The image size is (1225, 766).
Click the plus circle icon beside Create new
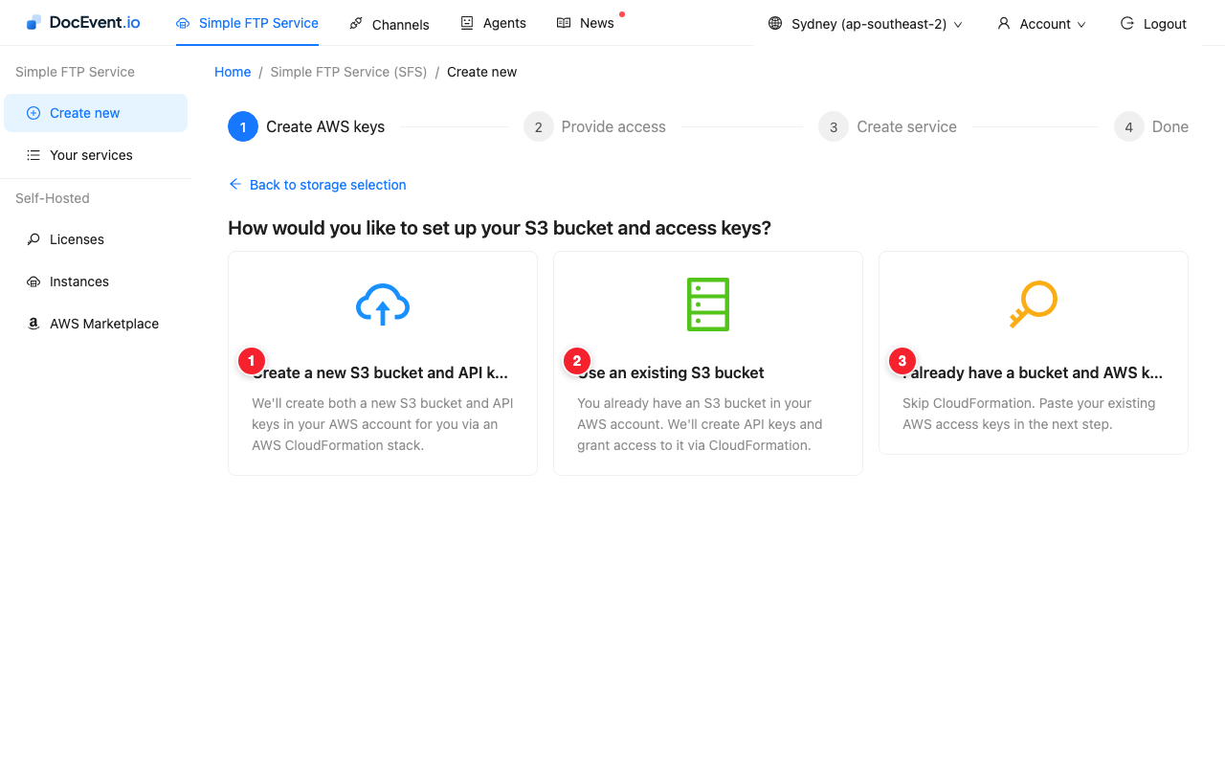[33, 113]
